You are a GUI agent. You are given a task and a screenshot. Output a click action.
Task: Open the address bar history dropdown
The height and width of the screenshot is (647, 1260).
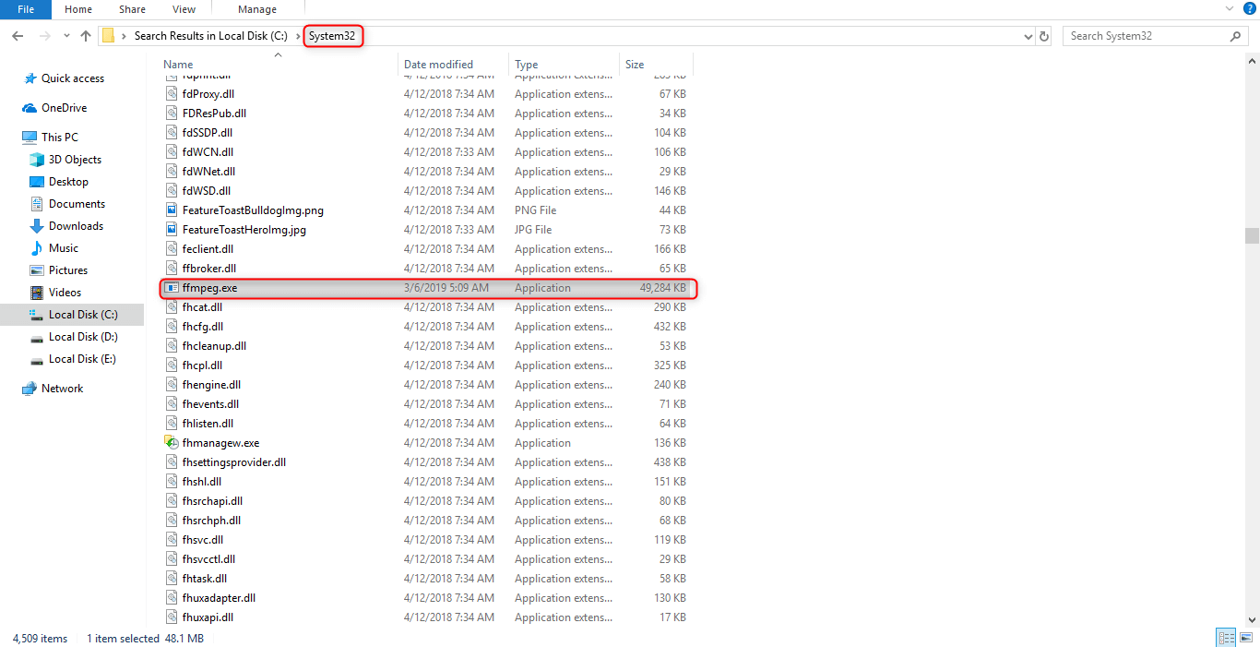(x=1028, y=36)
